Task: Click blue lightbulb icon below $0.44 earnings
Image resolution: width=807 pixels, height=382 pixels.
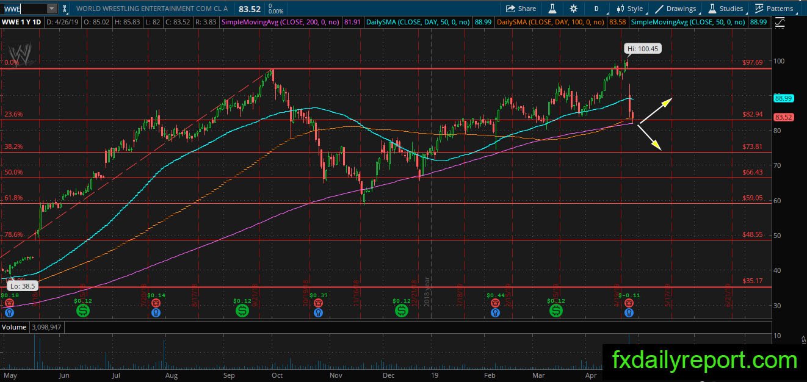Action: (496, 312)
